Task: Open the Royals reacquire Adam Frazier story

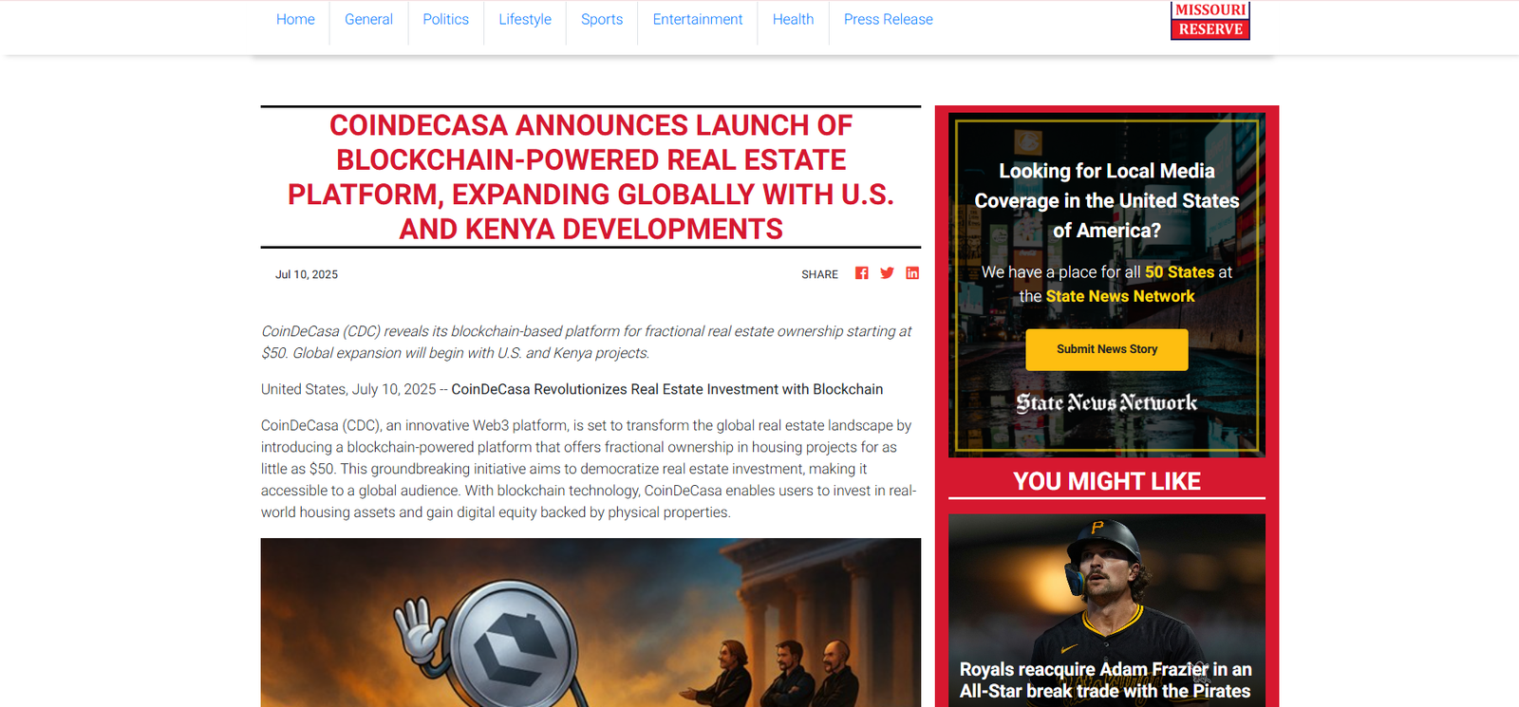Action: (1105, 680)
